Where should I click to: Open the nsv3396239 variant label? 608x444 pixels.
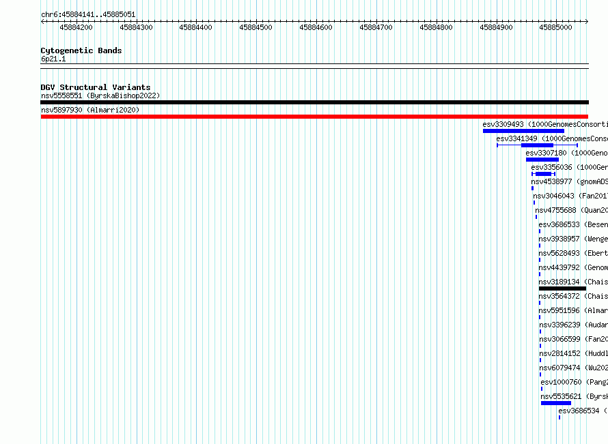click(x=573, y=325)
